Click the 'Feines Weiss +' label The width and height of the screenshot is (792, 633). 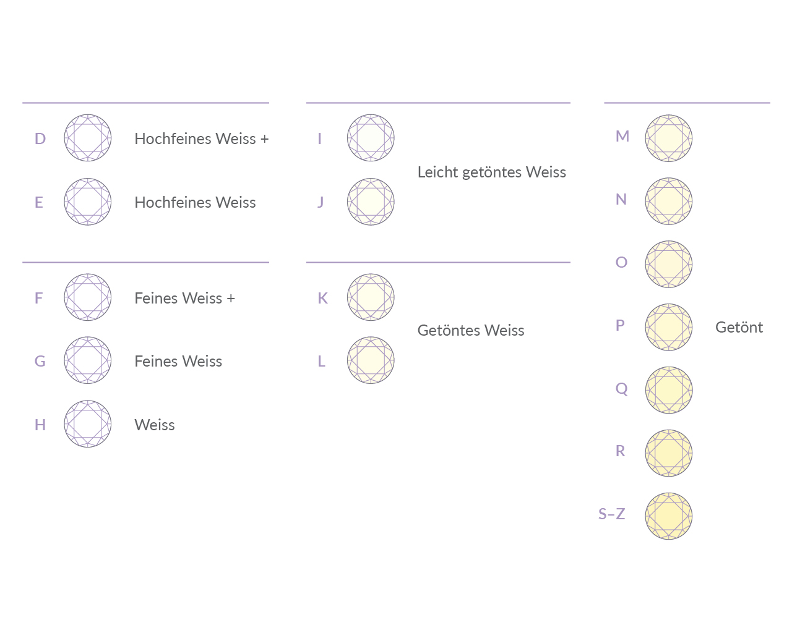click(x=184, y=299)
